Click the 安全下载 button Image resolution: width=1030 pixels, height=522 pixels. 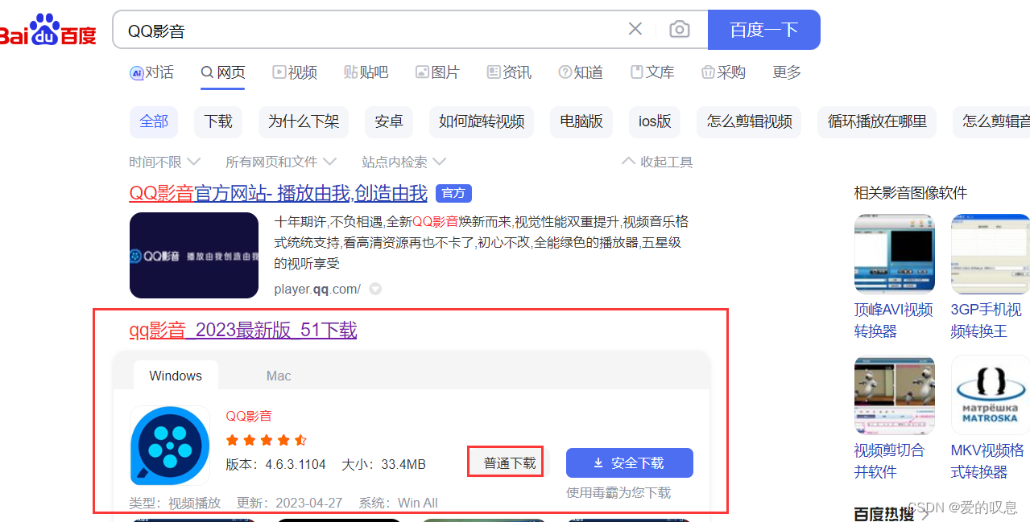pos(630,462)
